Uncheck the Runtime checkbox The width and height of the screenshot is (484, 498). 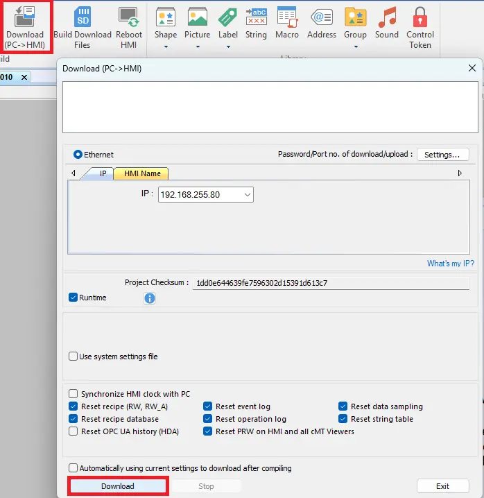click(73, 298)
